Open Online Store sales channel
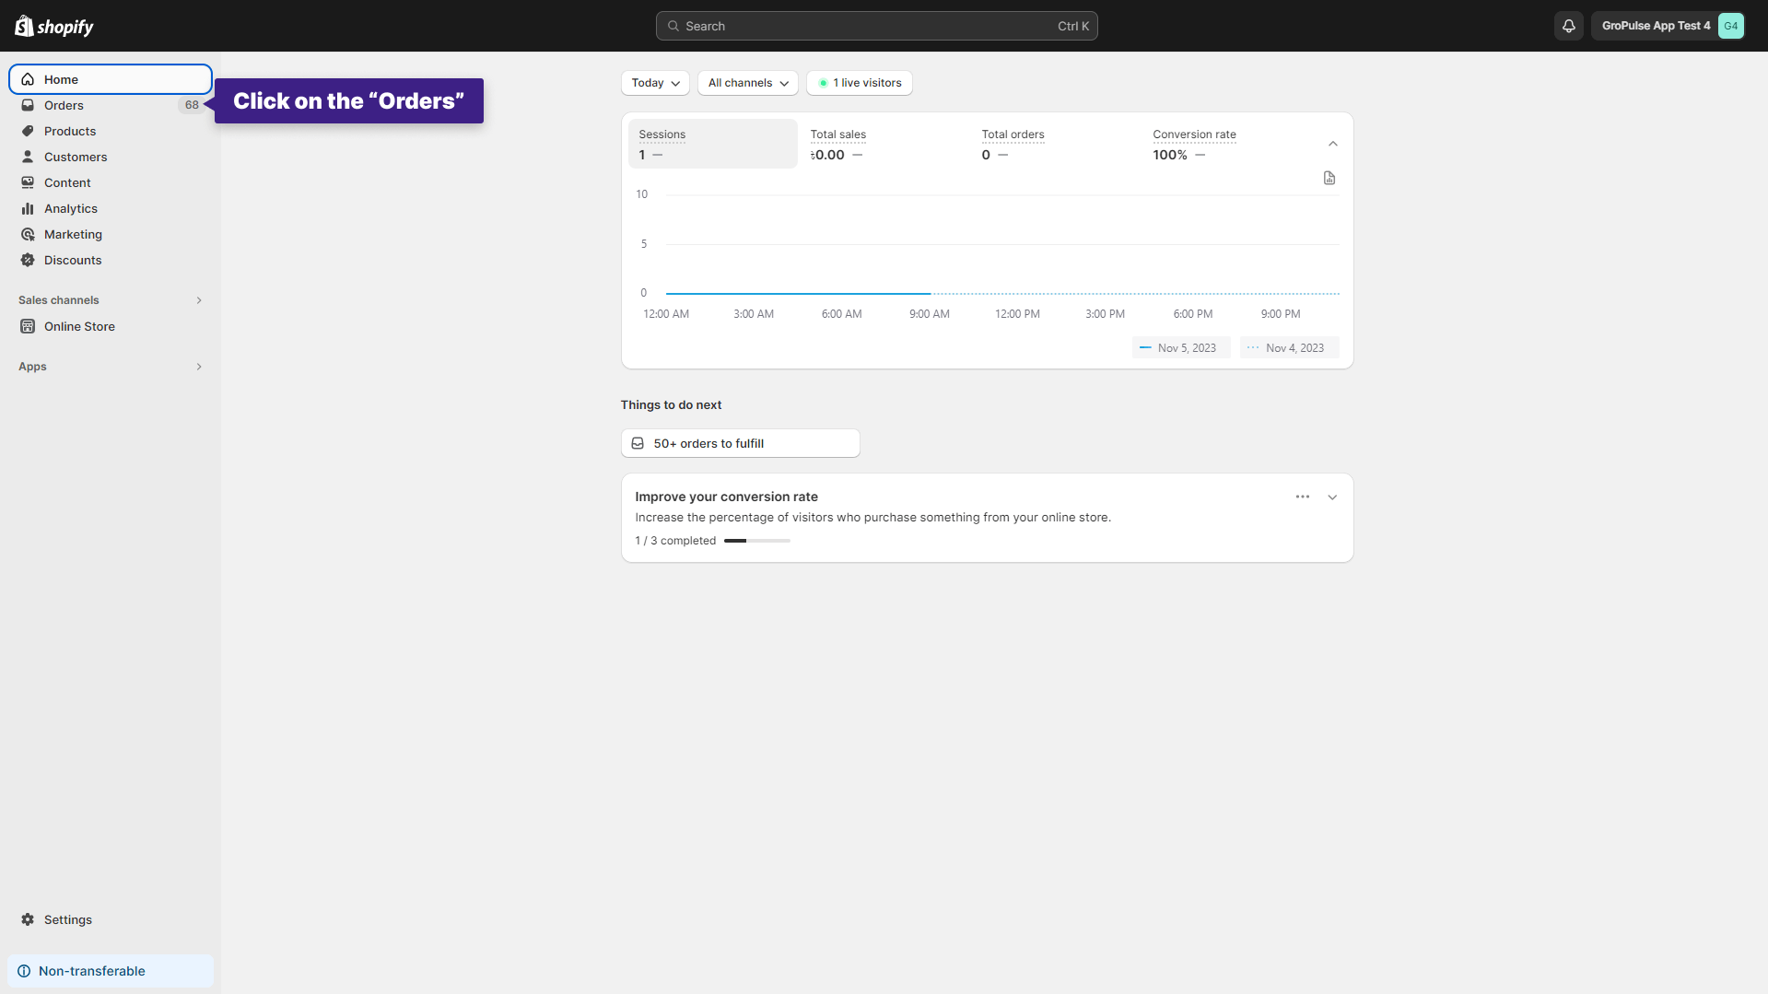 (x=111, y=326)
